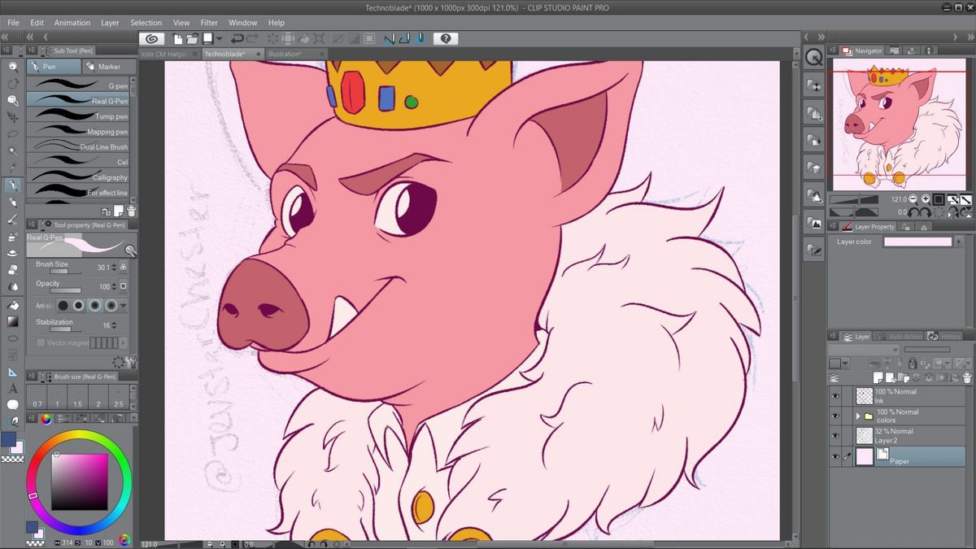Open Sub Tool panel menu icon
Image resolution: width=976 pixels, height=549 pixels.
tap(33, 50)
